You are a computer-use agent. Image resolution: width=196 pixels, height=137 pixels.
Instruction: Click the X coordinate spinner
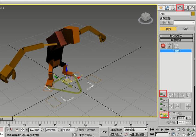[42, 130]
